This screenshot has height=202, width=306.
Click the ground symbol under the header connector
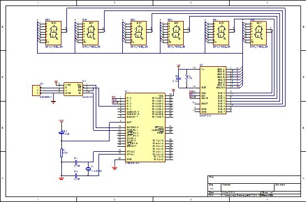coord(53,102)
